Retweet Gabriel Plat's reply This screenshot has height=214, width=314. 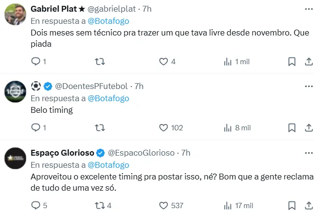click(x=99, y=62)
